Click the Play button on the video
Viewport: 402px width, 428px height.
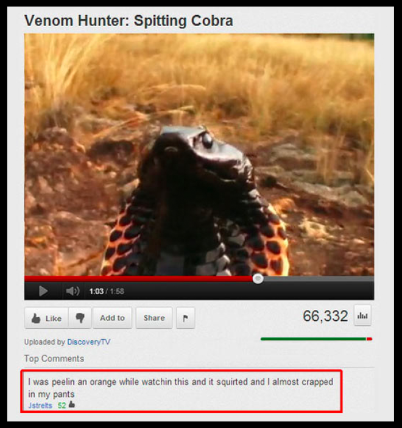point(43,291)
